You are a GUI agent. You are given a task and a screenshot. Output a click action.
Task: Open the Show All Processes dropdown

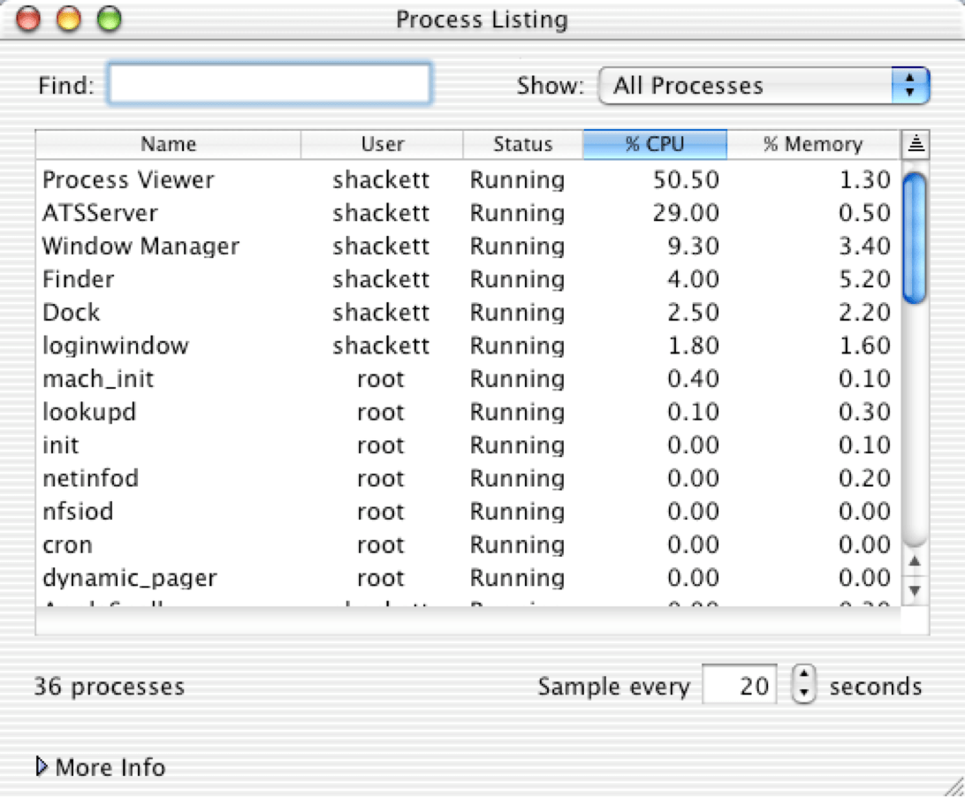(764, 86)
